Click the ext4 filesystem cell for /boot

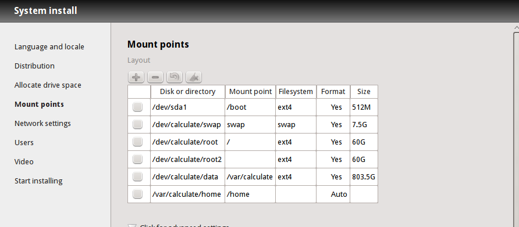pyautogui.click(x=296, y=107)
